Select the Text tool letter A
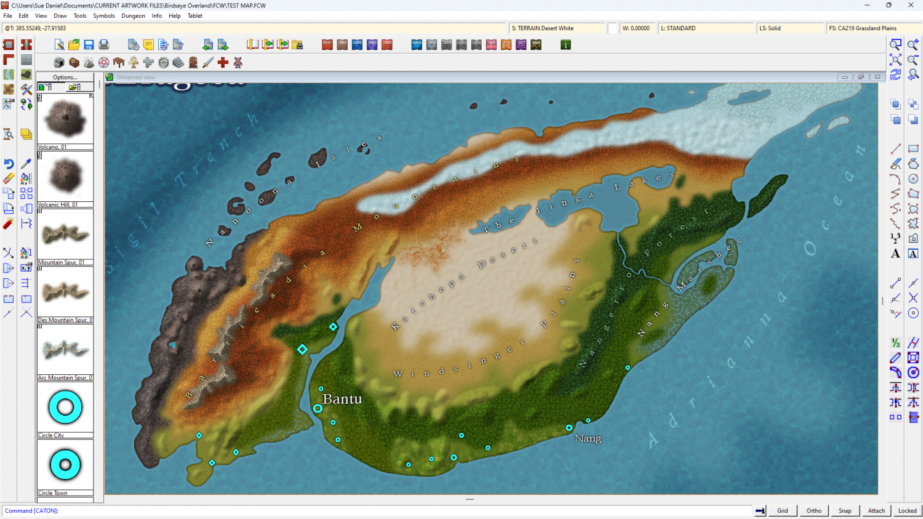 point(896,254)
